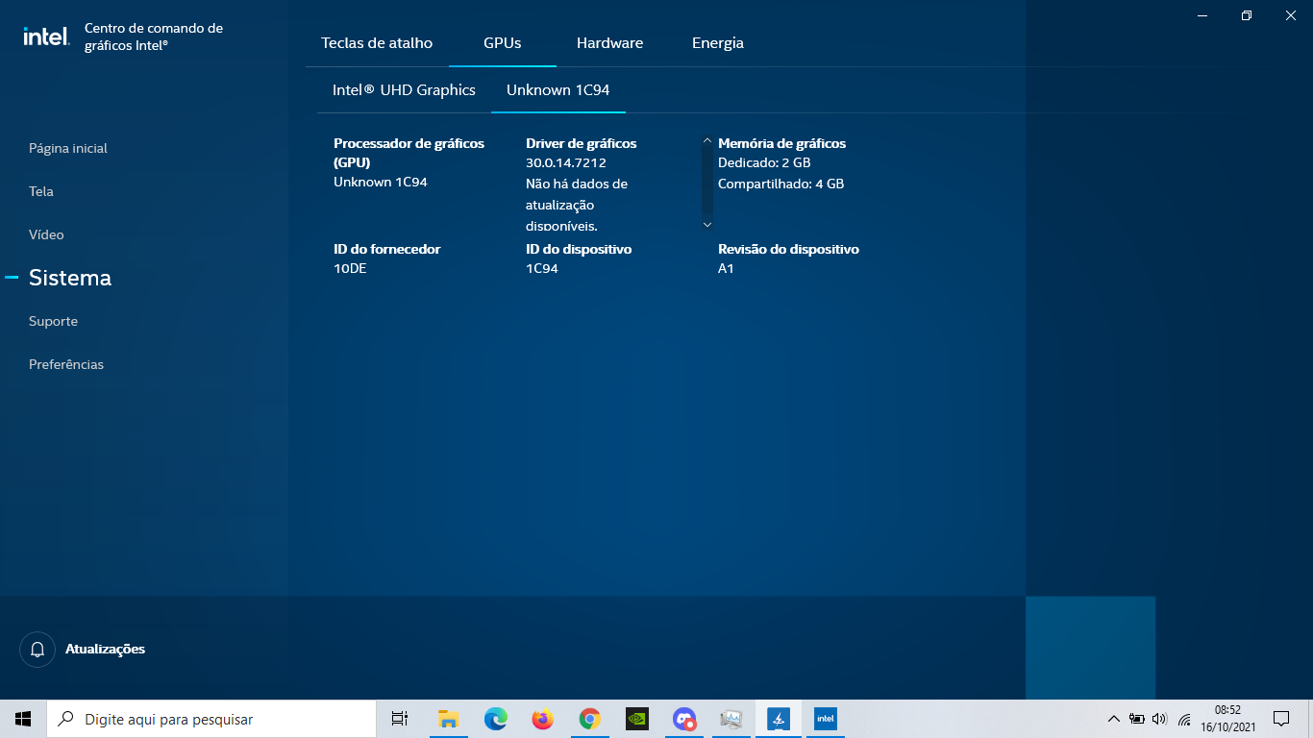
Task: Switch to the Teclas de atalho tab
Action: 377,42
